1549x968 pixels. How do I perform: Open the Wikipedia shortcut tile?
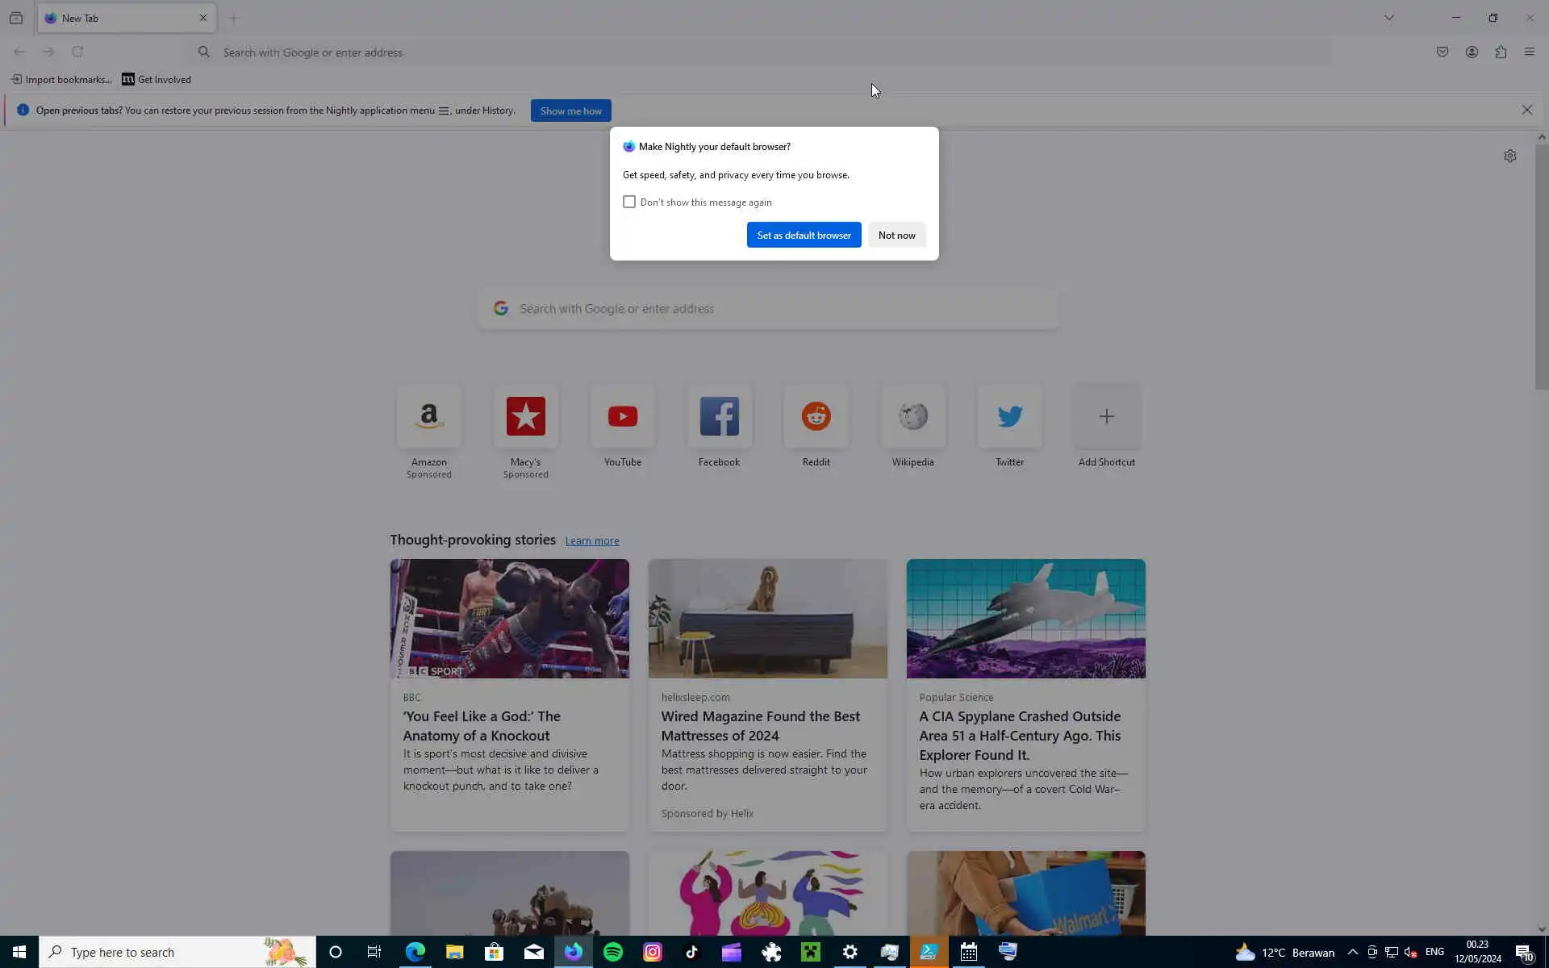coord(912,417)
